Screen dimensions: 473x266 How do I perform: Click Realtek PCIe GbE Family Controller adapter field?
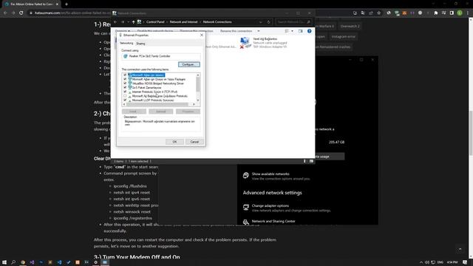pos(161,56)
